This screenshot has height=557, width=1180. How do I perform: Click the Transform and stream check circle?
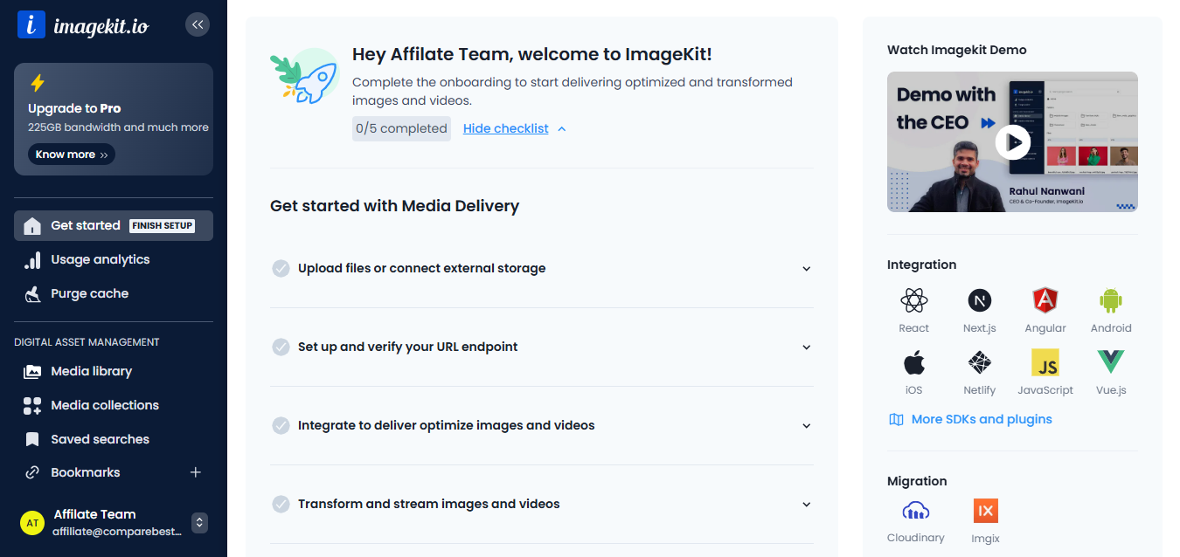tap(281, 504)
